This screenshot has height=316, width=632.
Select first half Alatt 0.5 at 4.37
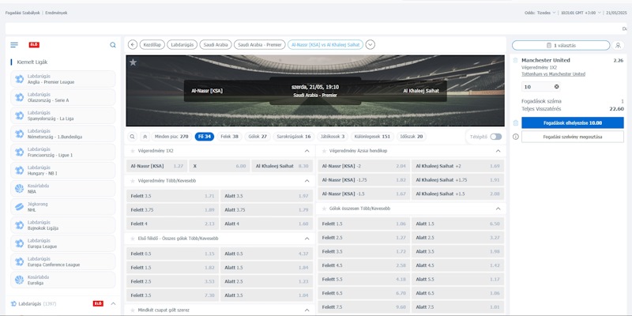pos(266,254)
